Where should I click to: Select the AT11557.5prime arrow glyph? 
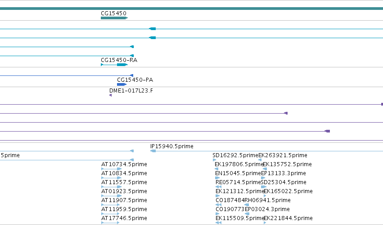pos(111,187)
